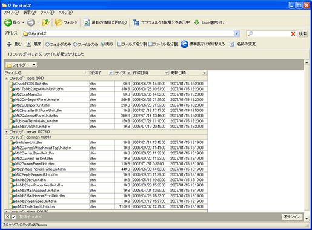Viewport: 312px width, 230px height.
Task: Select file Mb2CachedItemUnit.dfm icon
Action: pos(13,153)
